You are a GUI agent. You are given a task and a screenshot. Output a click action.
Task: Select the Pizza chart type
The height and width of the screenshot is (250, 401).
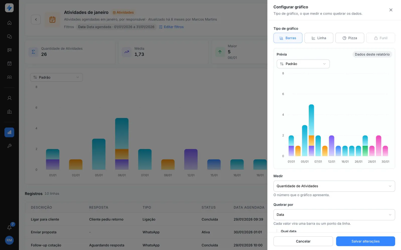pos(350,38)
